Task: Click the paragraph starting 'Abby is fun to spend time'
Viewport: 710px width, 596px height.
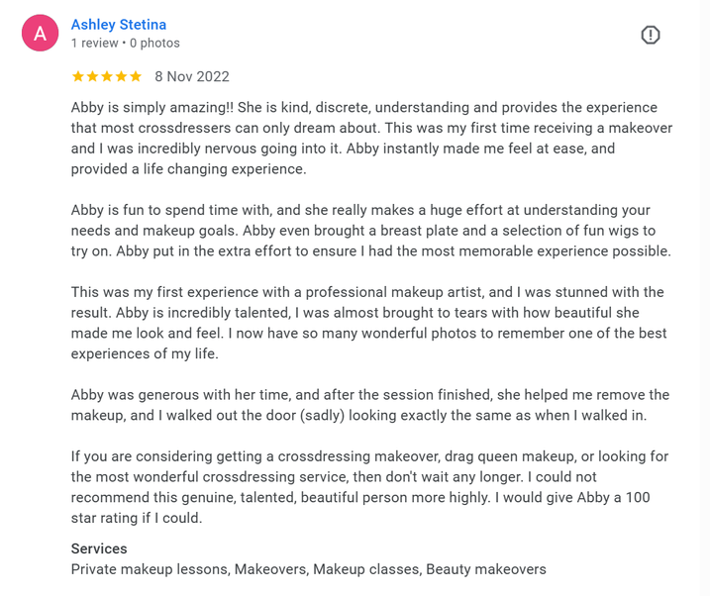Action: [371, 231]
